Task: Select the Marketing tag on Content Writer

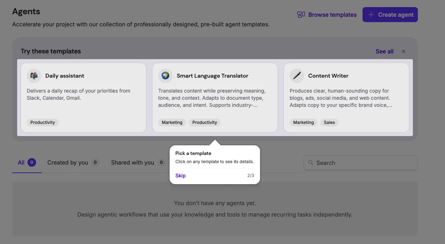Action: [303, 122]
